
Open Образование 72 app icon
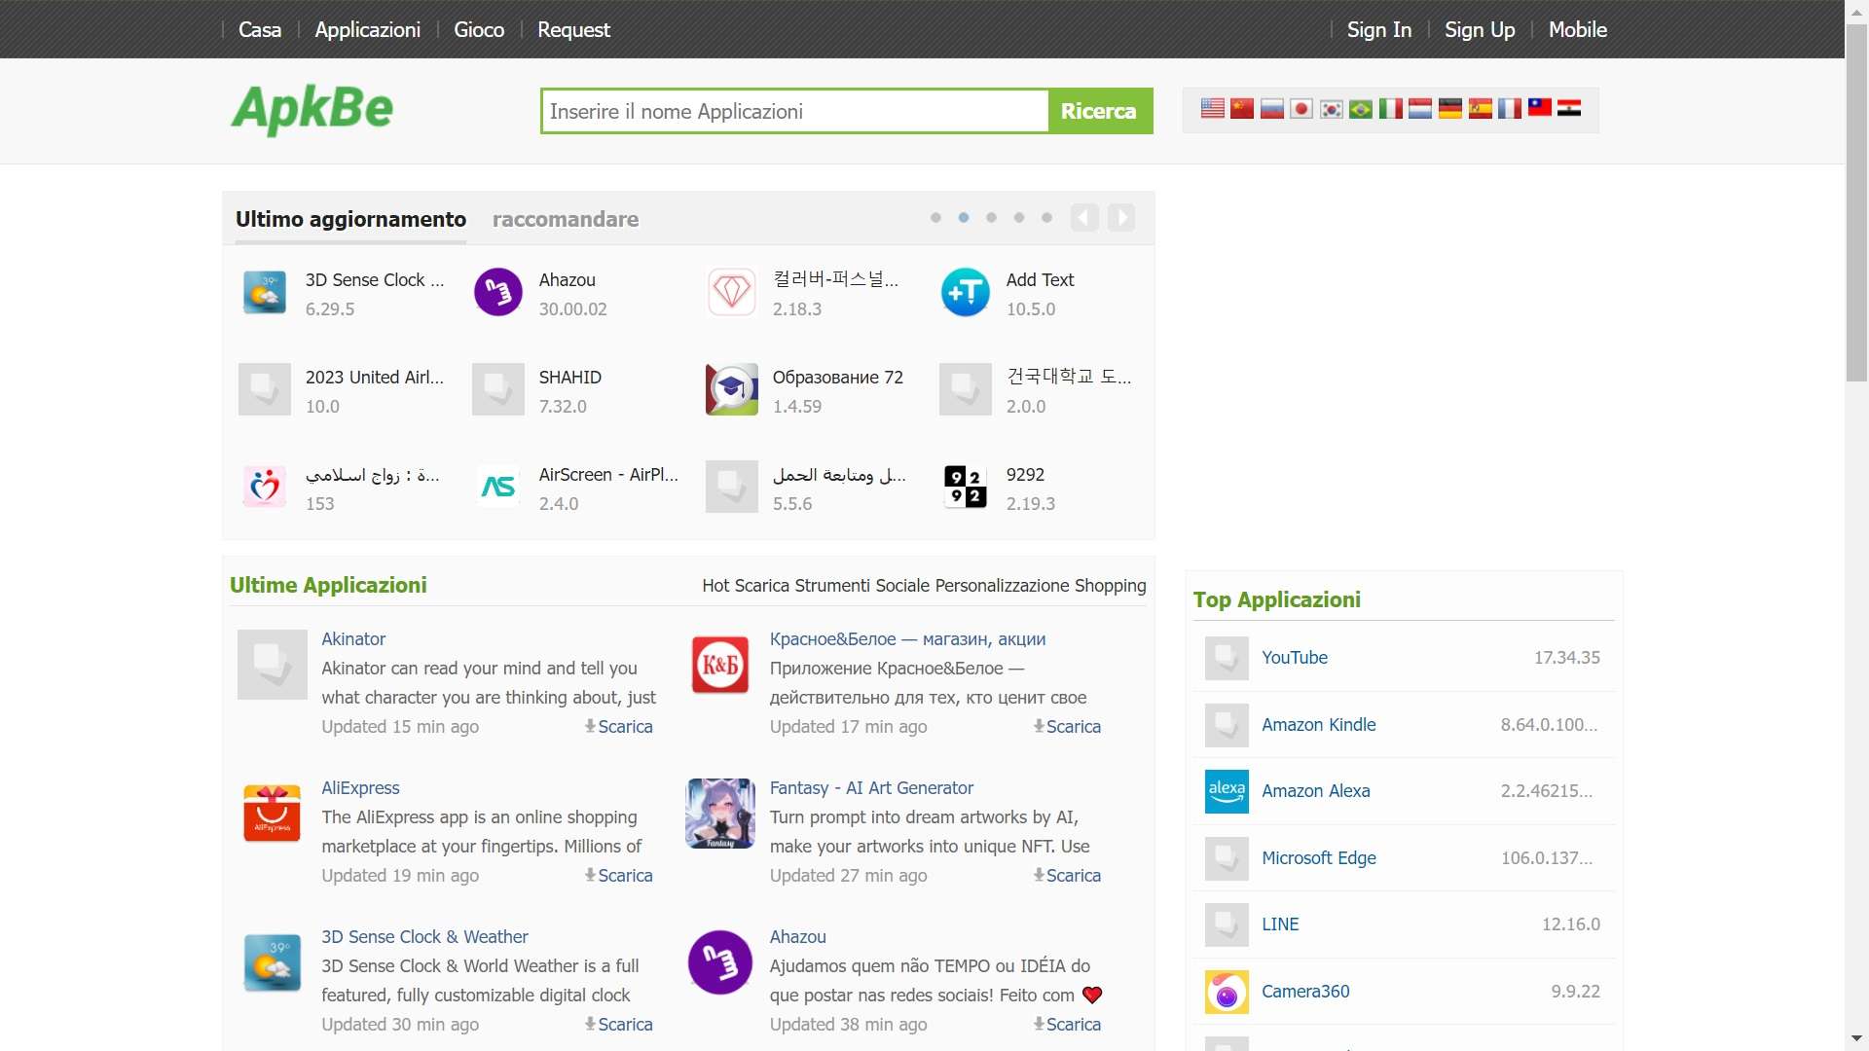732,389
